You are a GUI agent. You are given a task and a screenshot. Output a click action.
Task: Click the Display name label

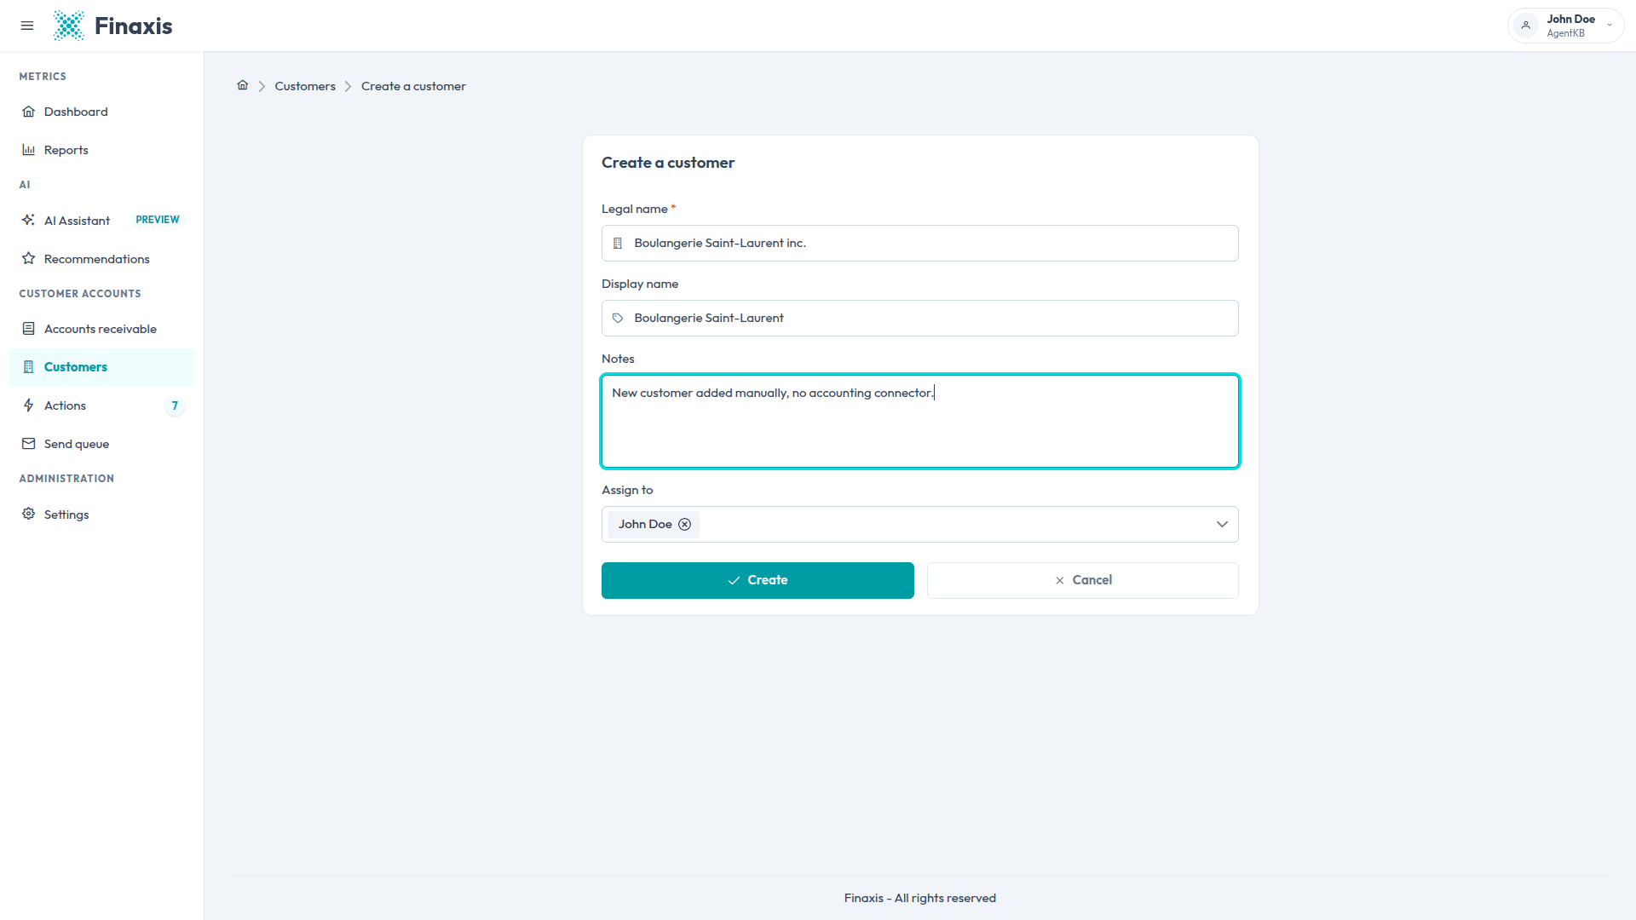[640, 284]
